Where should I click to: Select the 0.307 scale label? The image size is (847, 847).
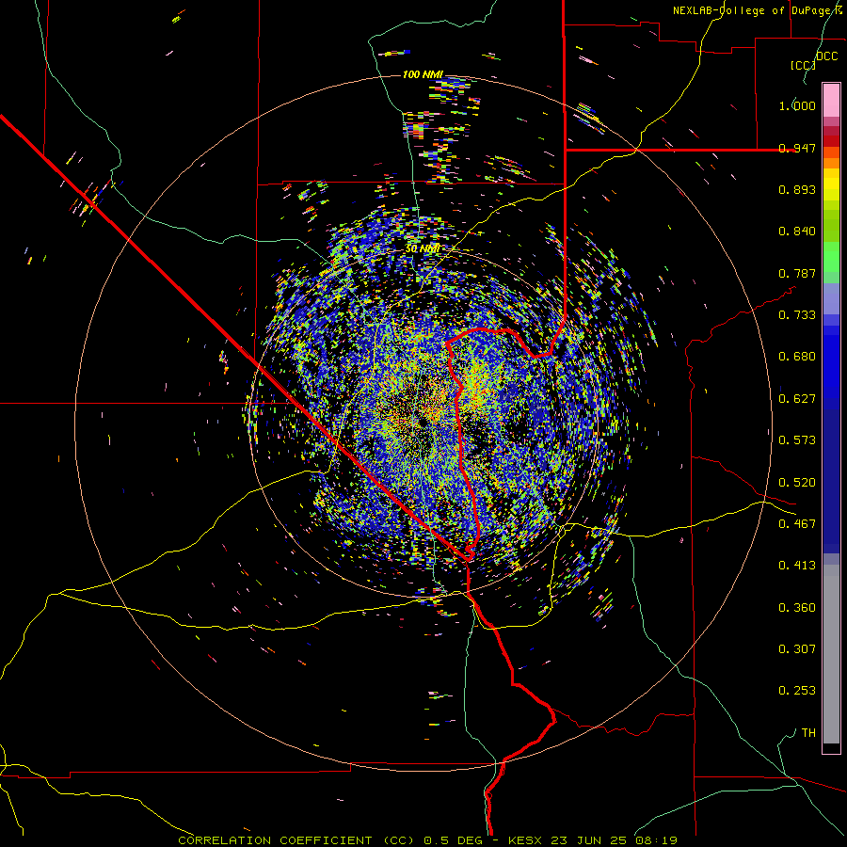pyautogui.click(x=797, y=649)
